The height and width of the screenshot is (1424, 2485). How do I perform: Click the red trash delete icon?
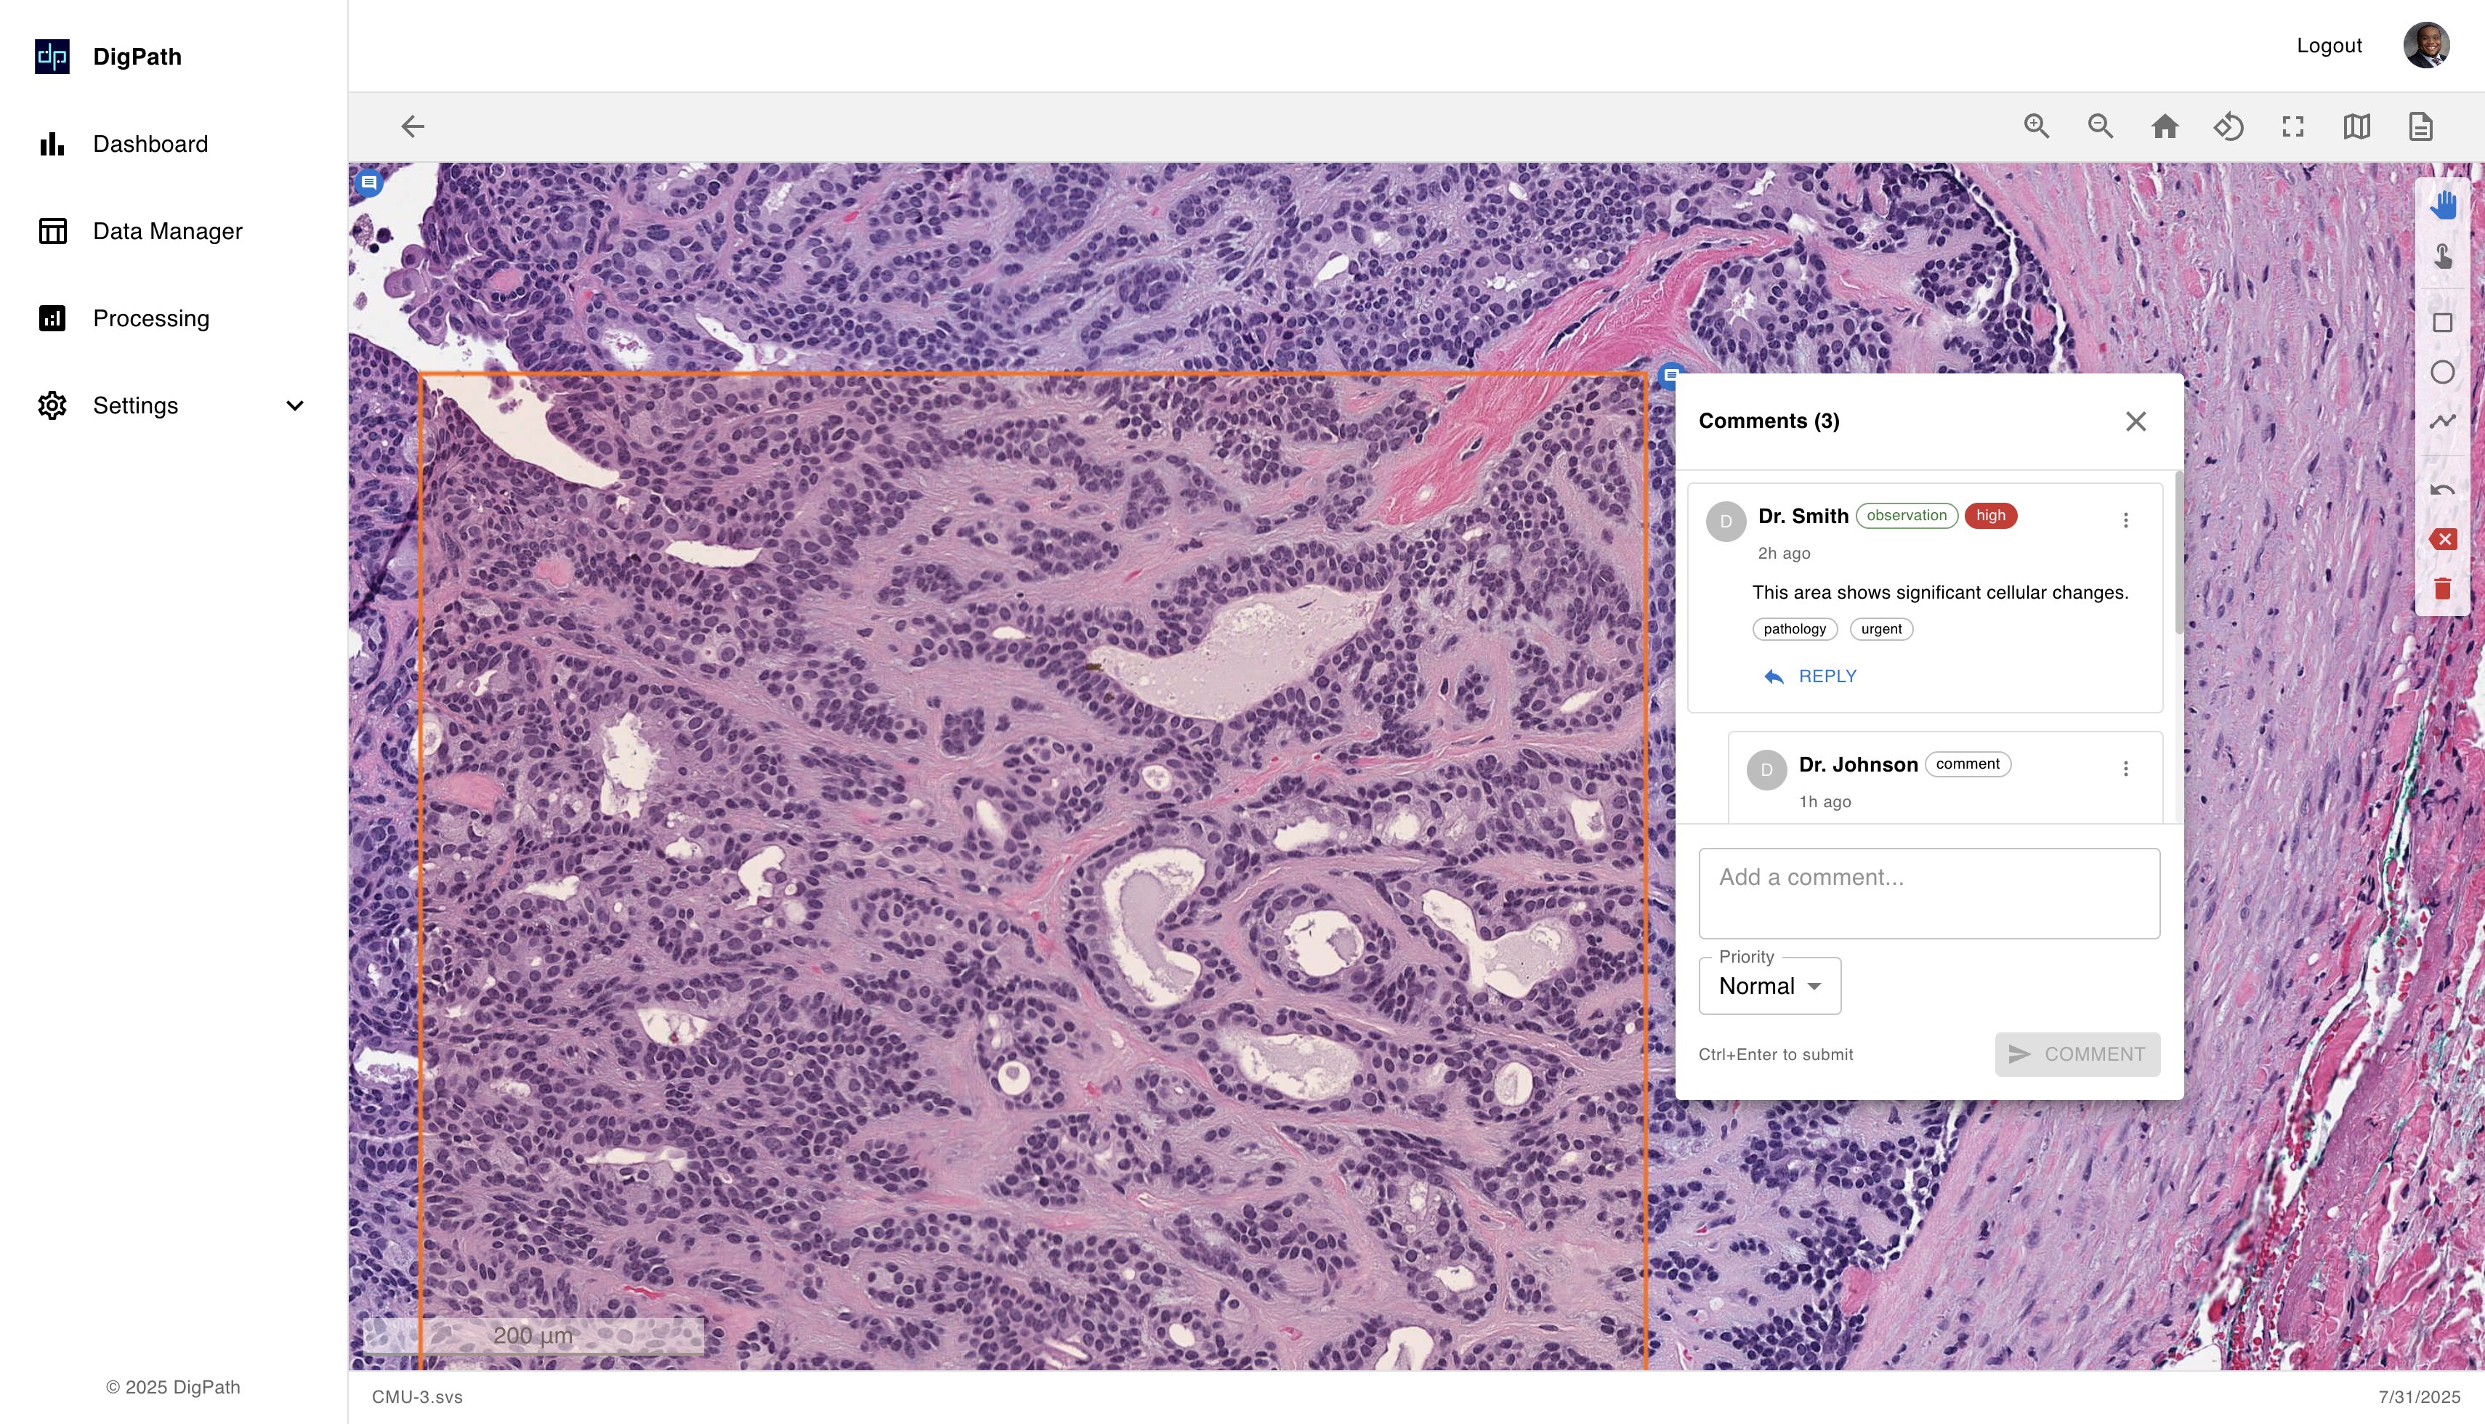click(2442, 588)
